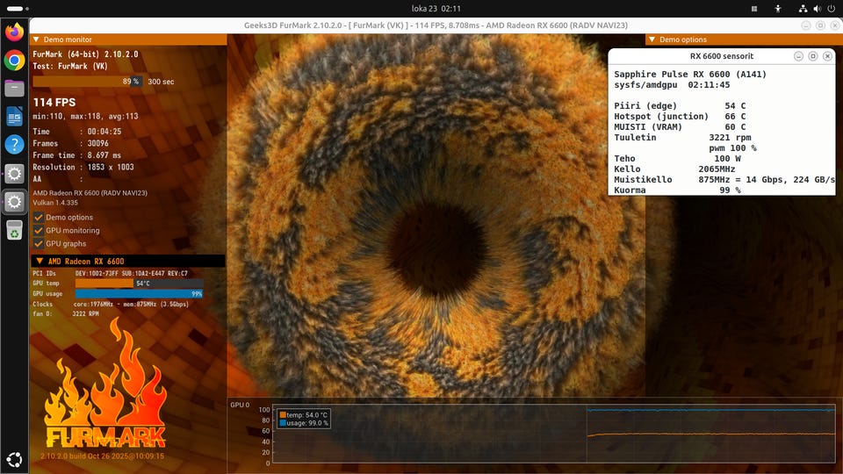
Task: Click the PCI IDs row
Action: [x=111, y=274]
